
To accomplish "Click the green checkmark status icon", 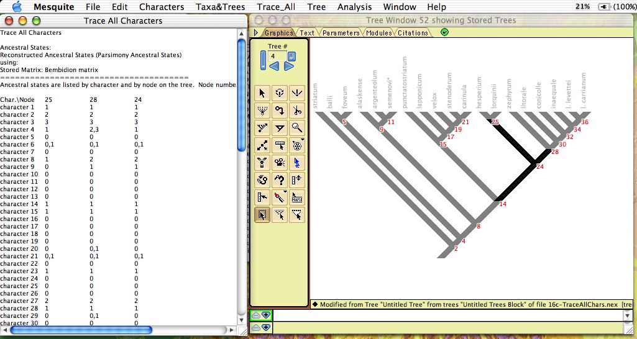I will pyautogui.click(x=444, y=32).
